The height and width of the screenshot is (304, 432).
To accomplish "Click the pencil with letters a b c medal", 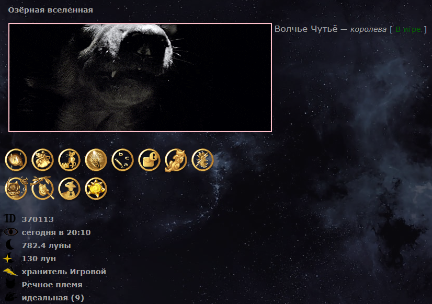I will click(122, 160).
